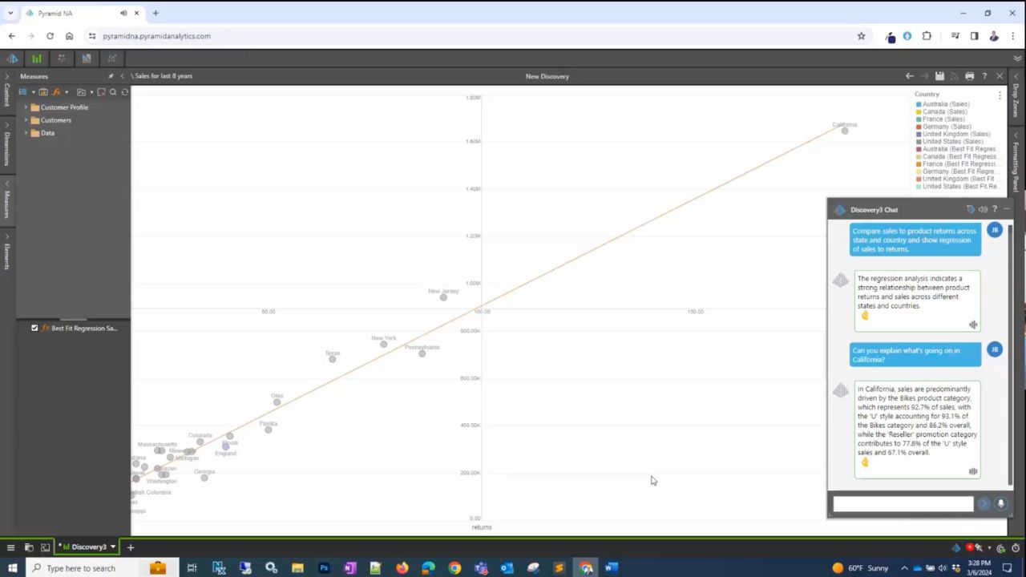Give thumbs up on regression analysis reply
This screenshot has width=1026, height=577.
(x=865, y=316)
